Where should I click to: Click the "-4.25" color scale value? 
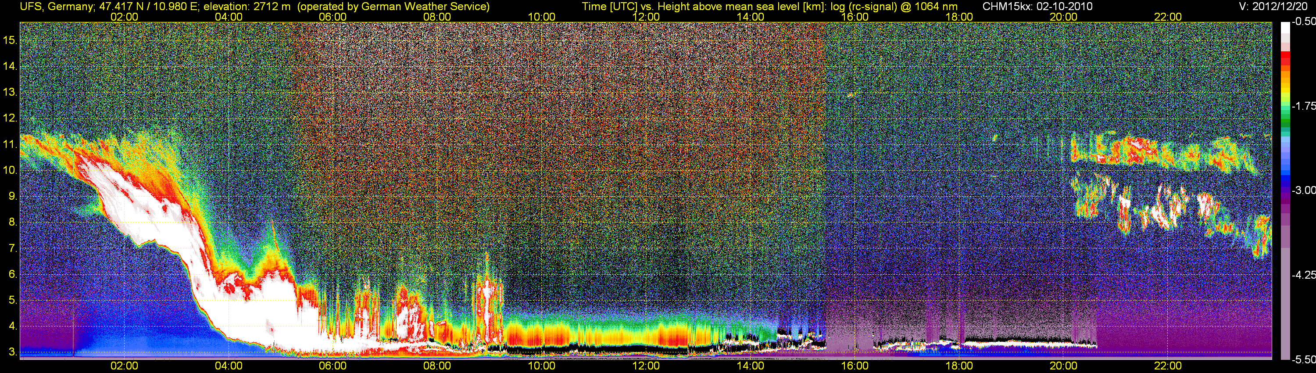click(x=1303, y=275)
